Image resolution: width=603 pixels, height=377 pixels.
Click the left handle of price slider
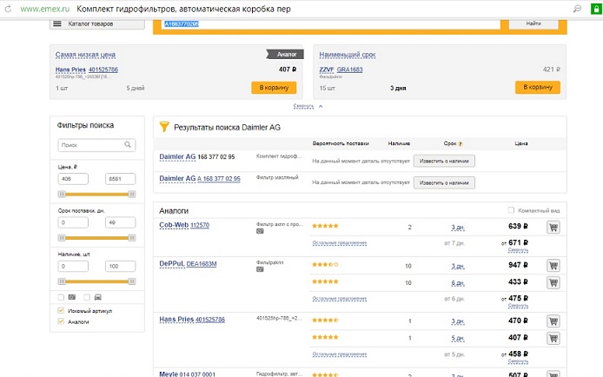point(60,195)
